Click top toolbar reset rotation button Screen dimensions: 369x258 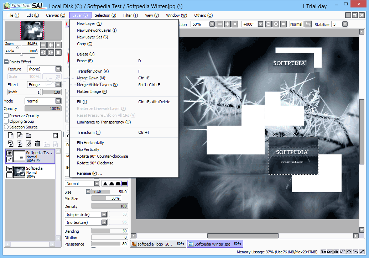pyautogui.click(x=284, y=24)
